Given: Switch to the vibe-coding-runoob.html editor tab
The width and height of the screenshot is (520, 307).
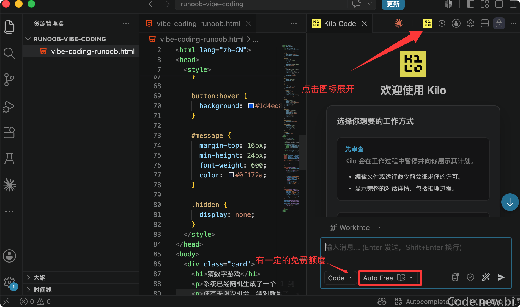Looking at the screenshot, I should (198, 24).
